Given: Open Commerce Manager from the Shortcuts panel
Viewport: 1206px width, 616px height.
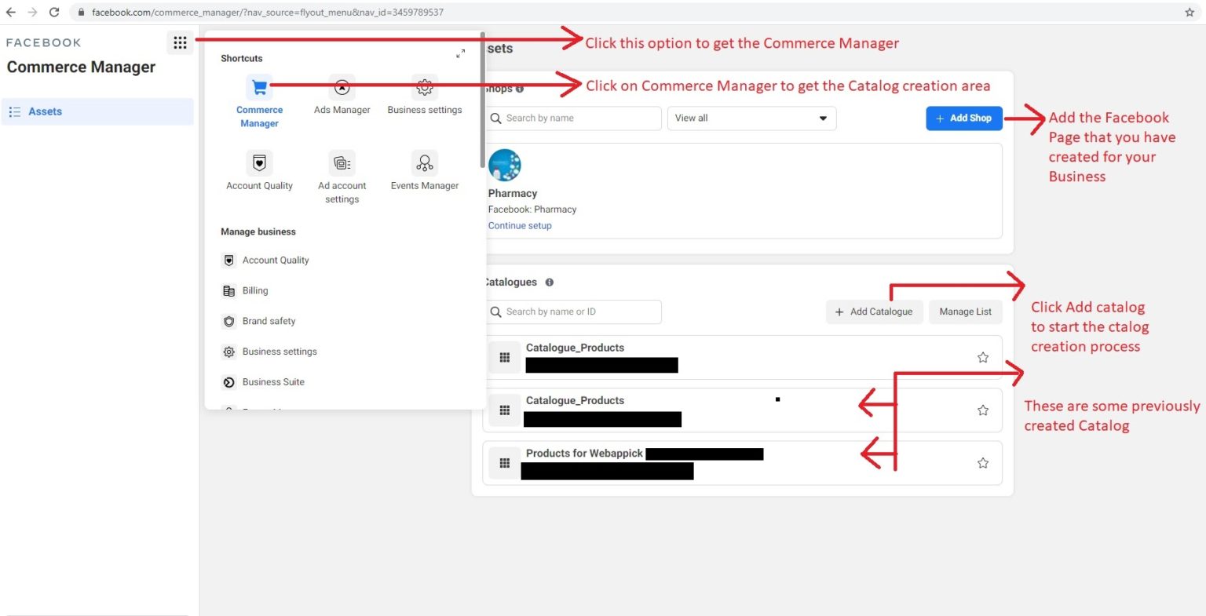Looking at the screenshot, I should [259, 102].
